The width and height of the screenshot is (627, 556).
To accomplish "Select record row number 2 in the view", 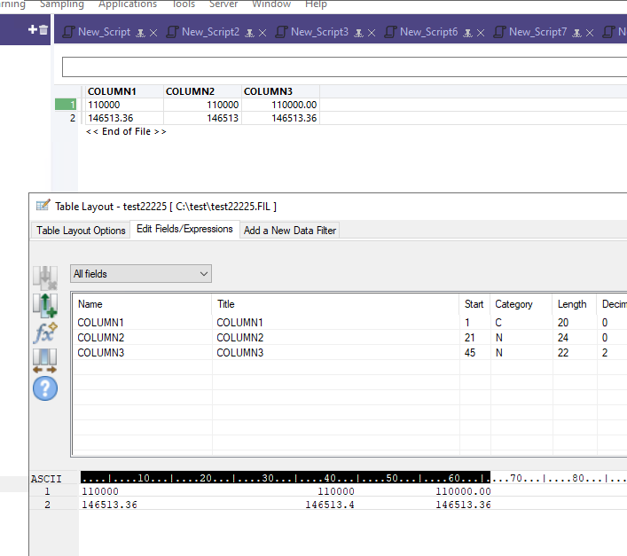I will [66, 118].
